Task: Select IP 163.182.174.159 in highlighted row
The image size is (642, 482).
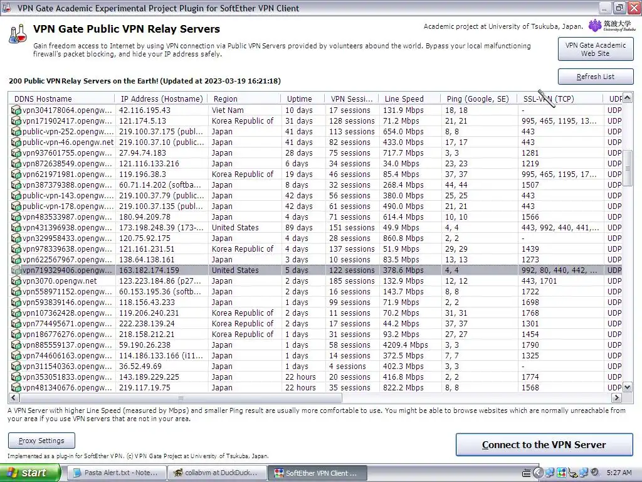Action: click(x=149, y=270)
